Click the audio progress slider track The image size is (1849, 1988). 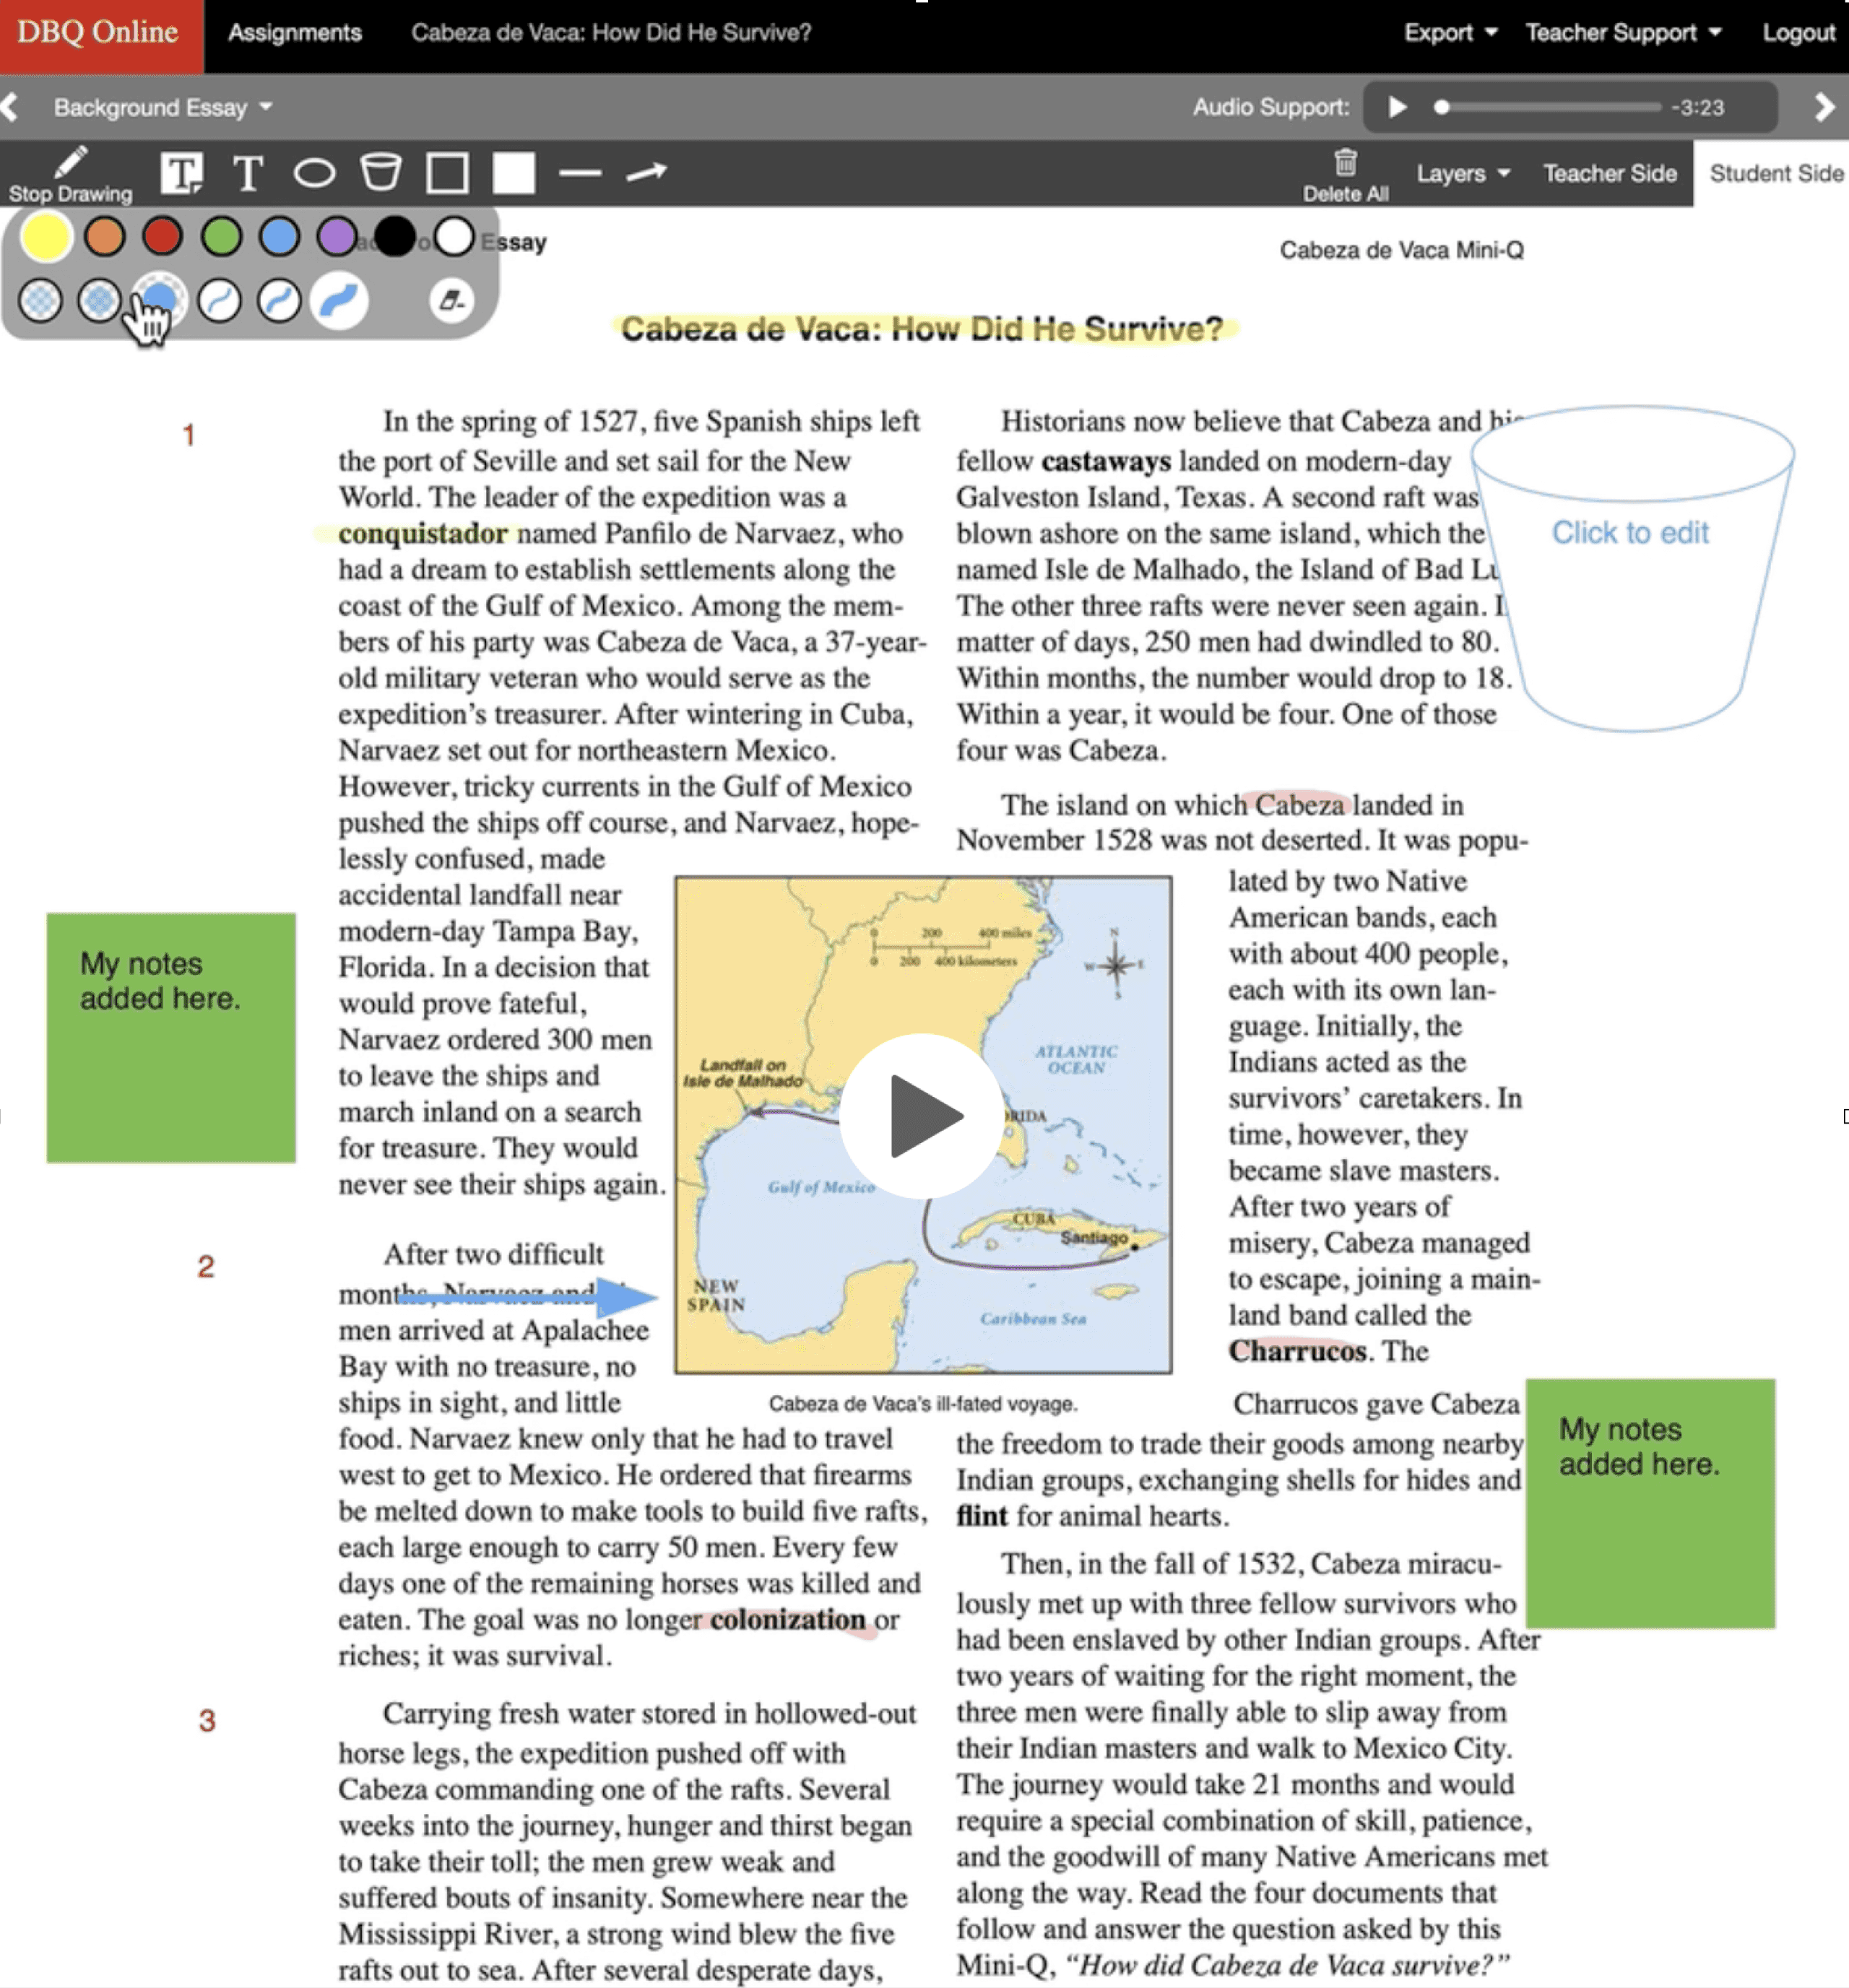pos(1549,107)
